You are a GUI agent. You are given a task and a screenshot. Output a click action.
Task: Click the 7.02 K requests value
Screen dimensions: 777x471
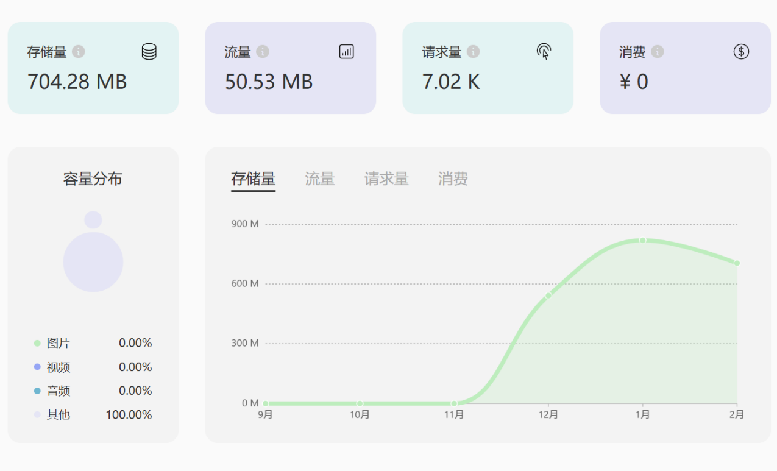451,81
